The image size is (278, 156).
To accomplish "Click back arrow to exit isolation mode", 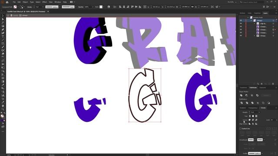I will click(8, 16).
